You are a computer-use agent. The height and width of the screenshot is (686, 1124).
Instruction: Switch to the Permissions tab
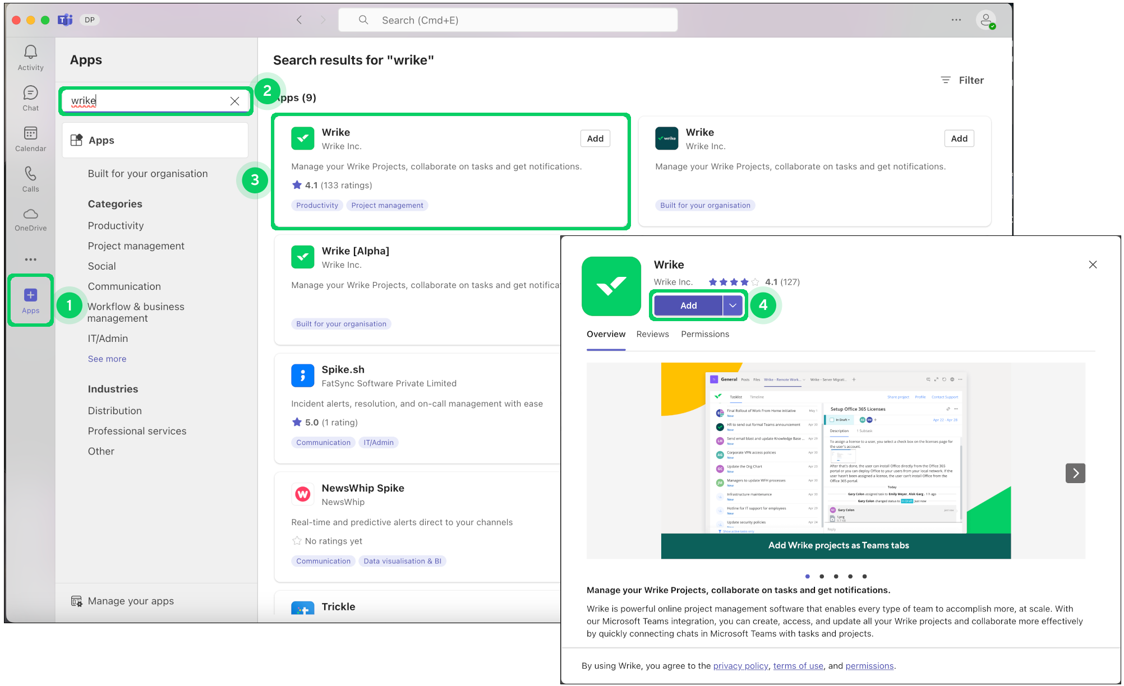click(x=705, y=334)
